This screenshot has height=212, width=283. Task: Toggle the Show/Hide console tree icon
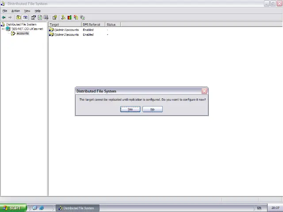click(25, 18)
